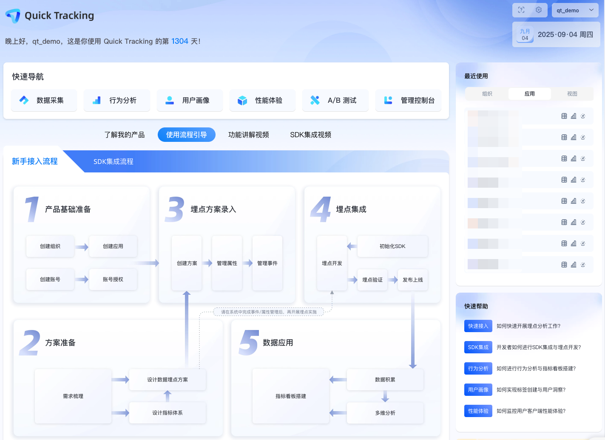Switch to SDK集成视频 tab
The height and width of the screenshot is (440, 605).
coord(311,135)
